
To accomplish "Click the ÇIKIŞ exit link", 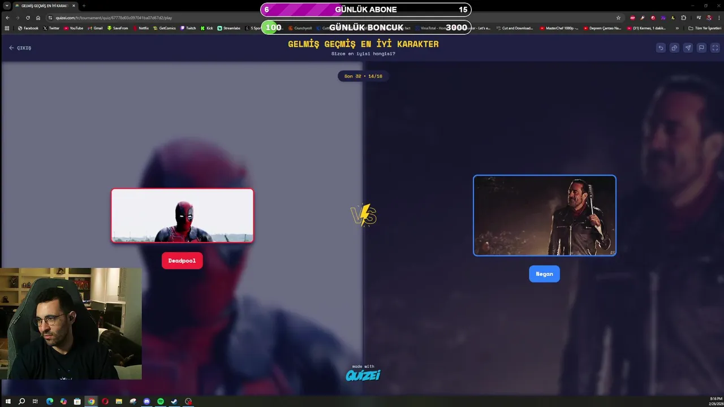I will click(20, 48).
